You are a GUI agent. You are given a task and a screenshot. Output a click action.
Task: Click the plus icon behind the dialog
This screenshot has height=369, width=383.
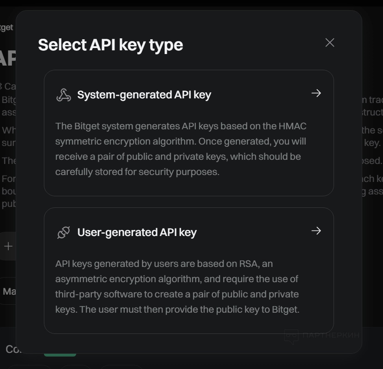tap(8, 246)
